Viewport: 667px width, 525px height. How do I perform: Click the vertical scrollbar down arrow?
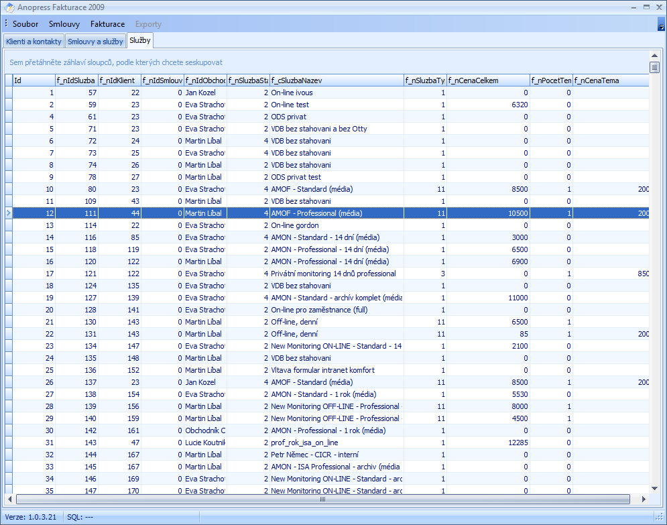(x=654, y=488)
